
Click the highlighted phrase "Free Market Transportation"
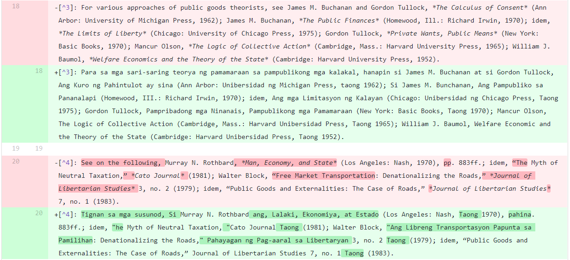[x=325, y=175]
